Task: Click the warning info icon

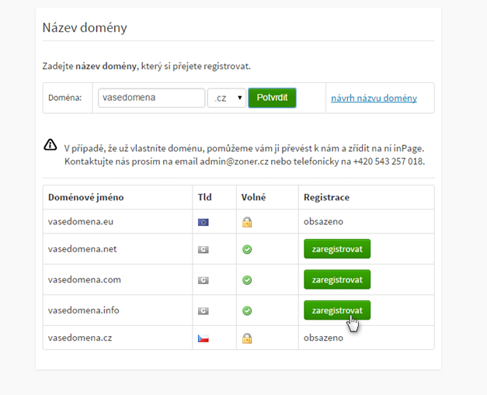Action: (50, 144)
